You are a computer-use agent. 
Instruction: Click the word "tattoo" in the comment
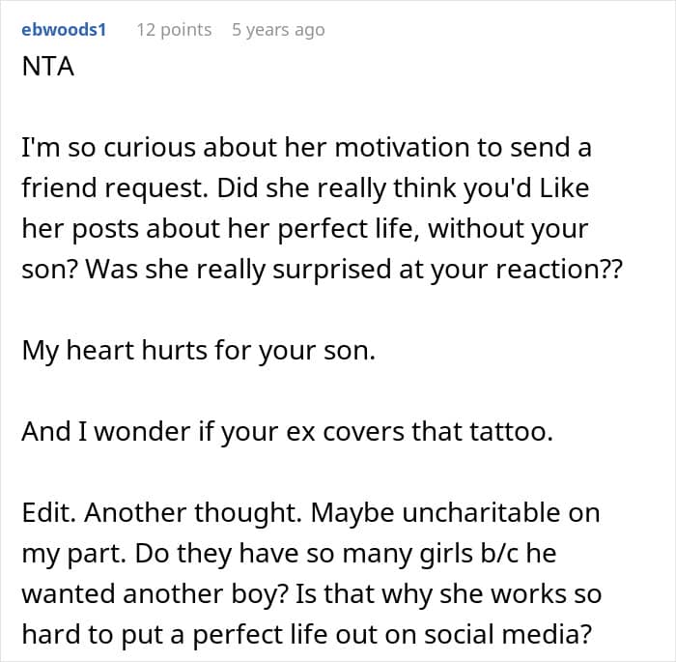(506, 431)
